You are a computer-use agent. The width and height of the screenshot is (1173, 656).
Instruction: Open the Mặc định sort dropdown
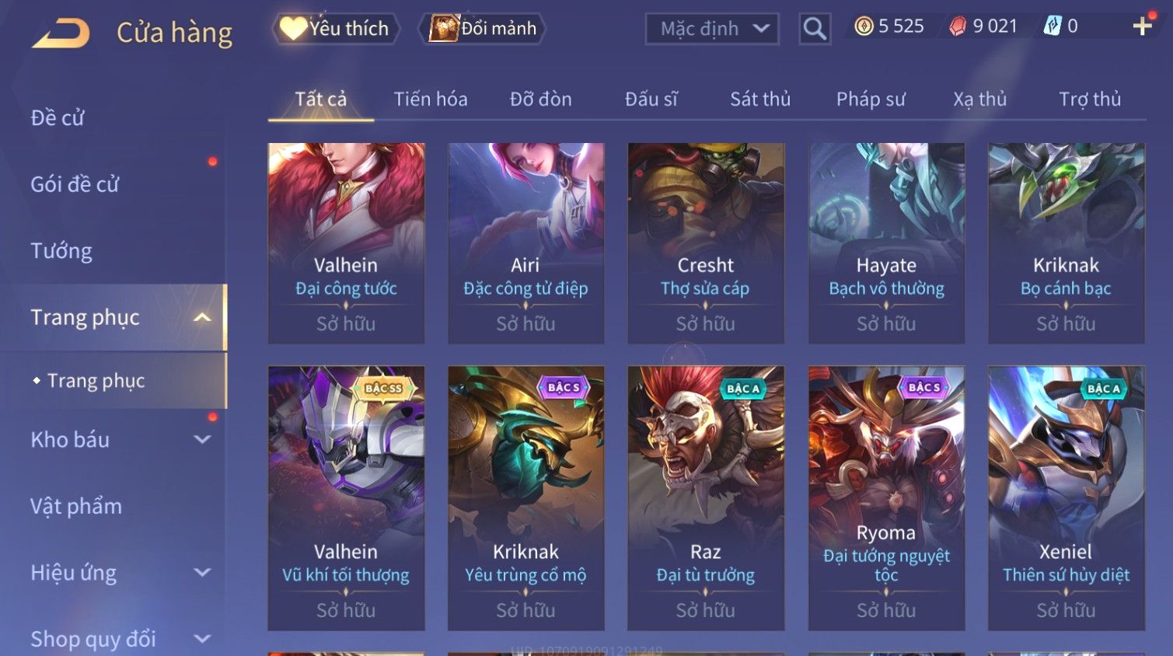(712, 29)
